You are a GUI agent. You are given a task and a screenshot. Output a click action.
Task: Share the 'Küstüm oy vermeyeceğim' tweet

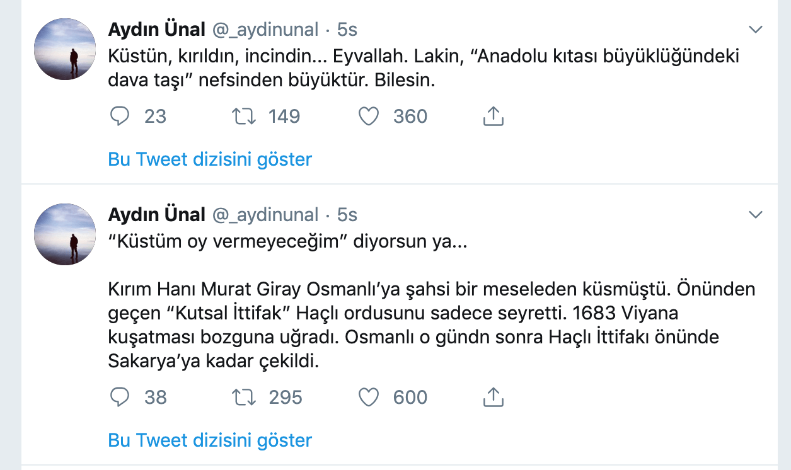click(x=493, y=397)
